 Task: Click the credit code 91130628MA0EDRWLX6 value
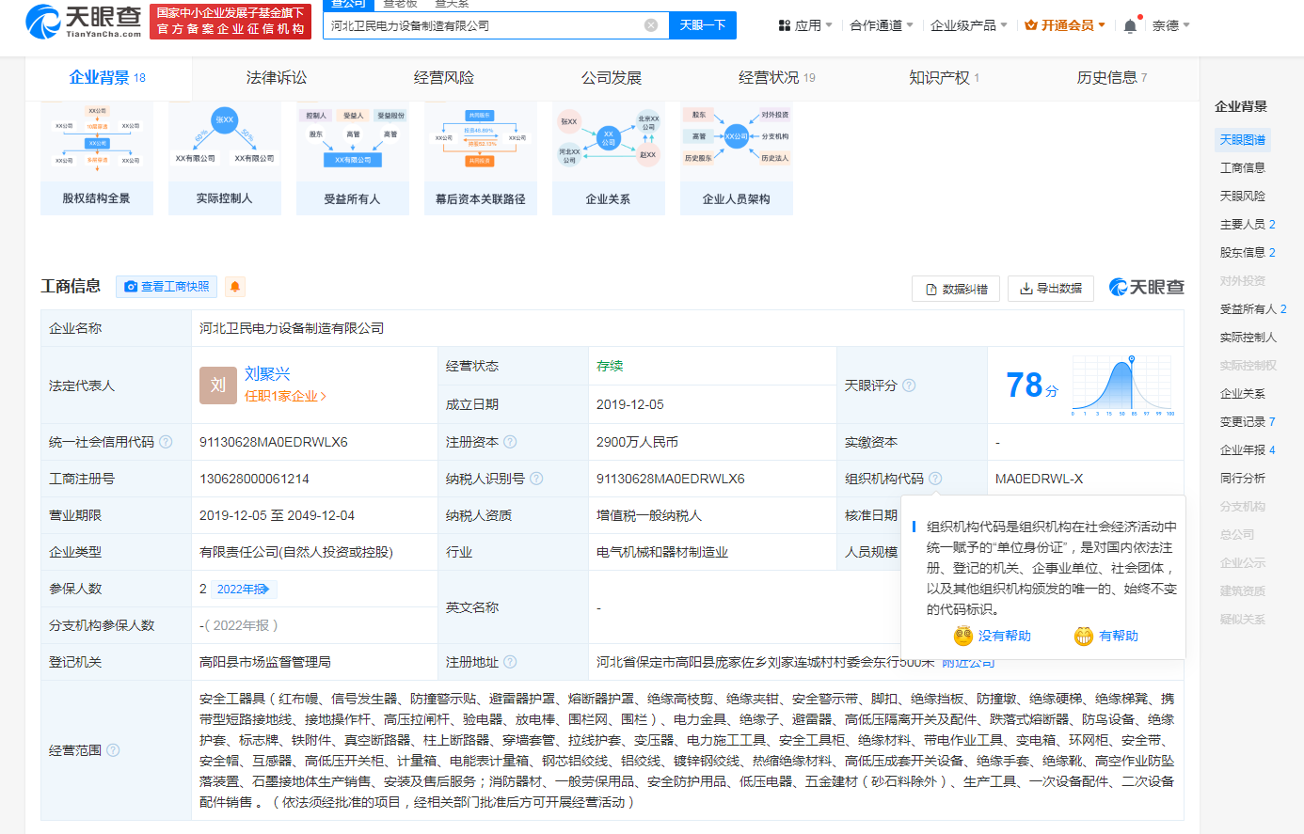[x=274, y=442]
